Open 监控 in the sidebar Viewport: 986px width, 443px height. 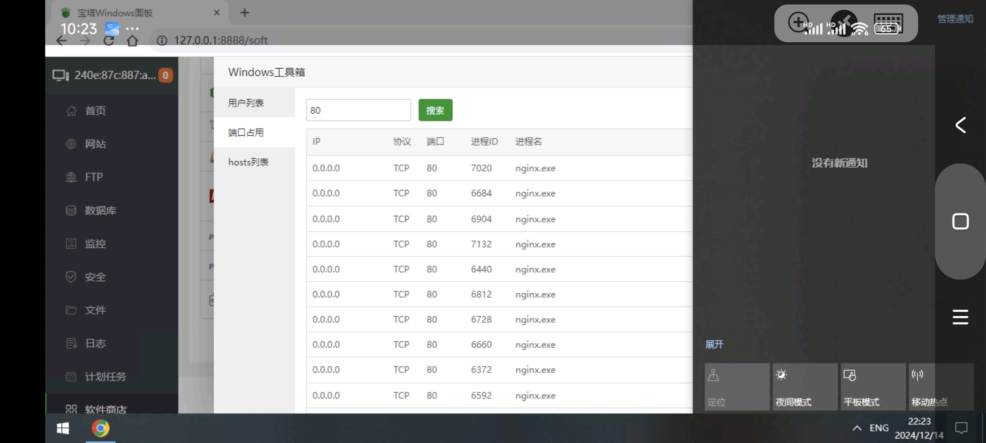pos(95,244)
